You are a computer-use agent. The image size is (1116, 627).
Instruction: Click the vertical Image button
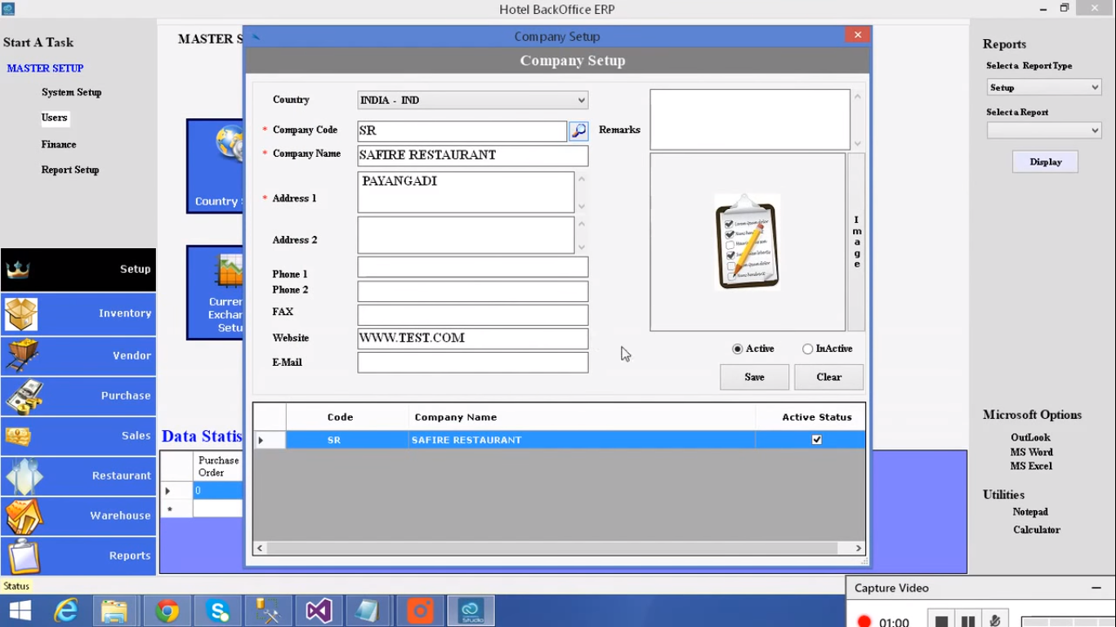(x=856, y=242)
